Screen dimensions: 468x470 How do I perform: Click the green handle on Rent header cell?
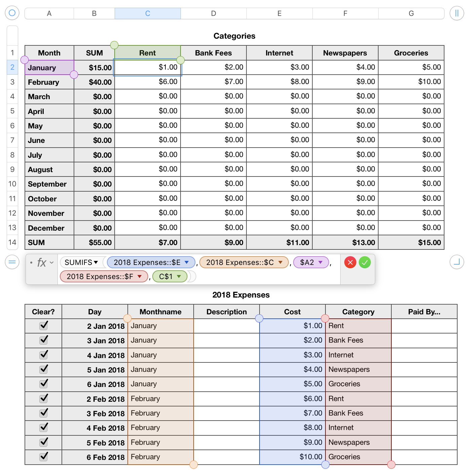[114, 45]
